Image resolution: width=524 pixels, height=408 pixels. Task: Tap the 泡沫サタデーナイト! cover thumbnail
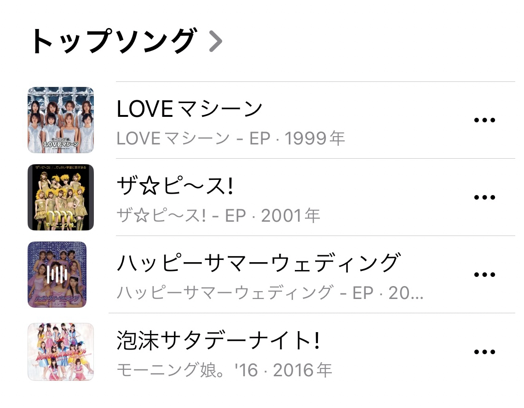(61, 352)
